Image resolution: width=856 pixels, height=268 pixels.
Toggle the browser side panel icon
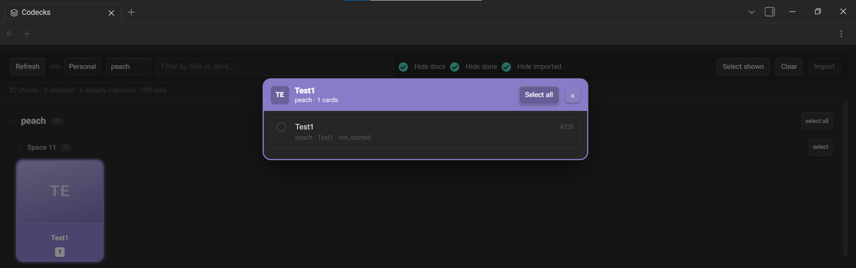pyautogui.click(x=770, y=12)
